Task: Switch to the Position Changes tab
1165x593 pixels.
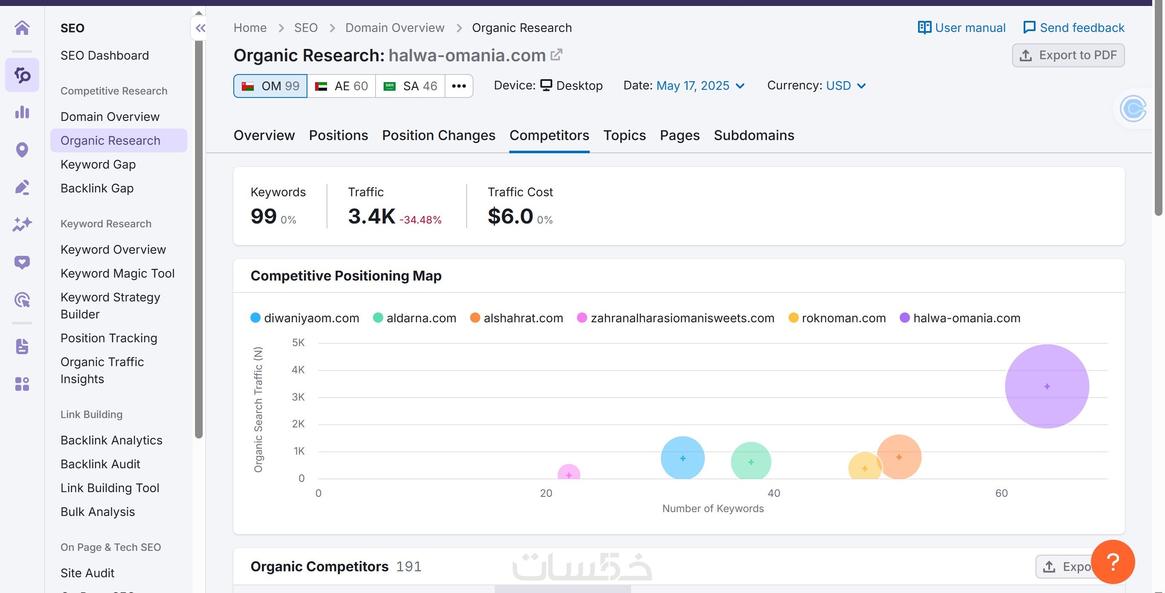Action: (438, 136)
